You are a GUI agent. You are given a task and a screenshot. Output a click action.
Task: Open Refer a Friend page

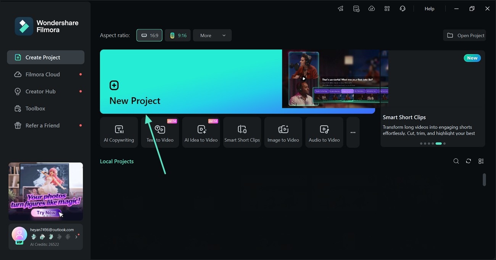[x=46, y=125]
